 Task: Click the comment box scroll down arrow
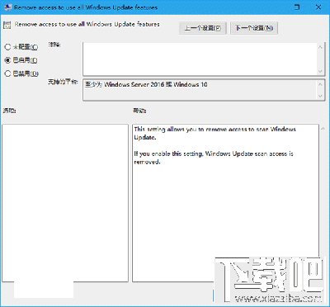320,71
